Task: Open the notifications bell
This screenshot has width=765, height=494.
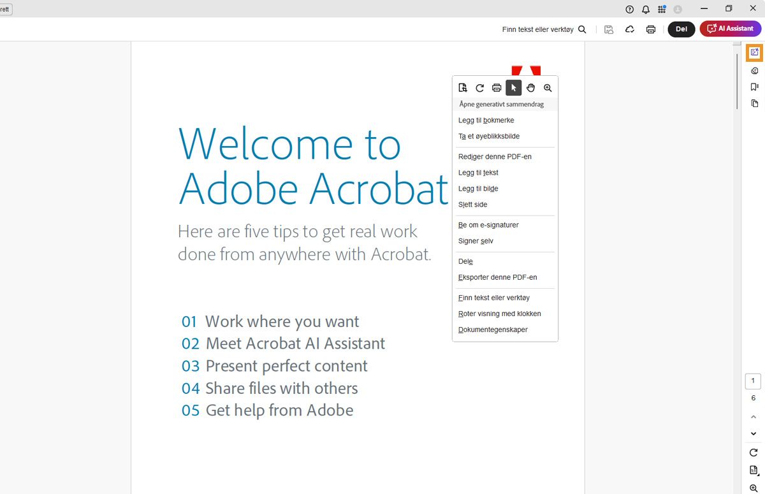Action: [x=646, y=10]
